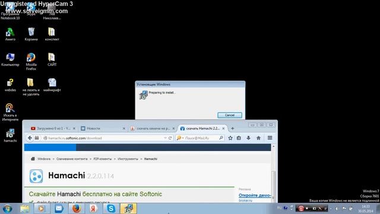Screen dimensions: 380x214
Task: Open the volume speaker tray icon
Action: (x=337, y=209)
